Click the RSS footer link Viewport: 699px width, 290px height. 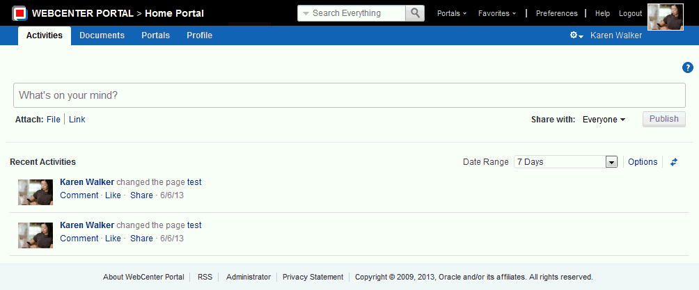point(205,277)
